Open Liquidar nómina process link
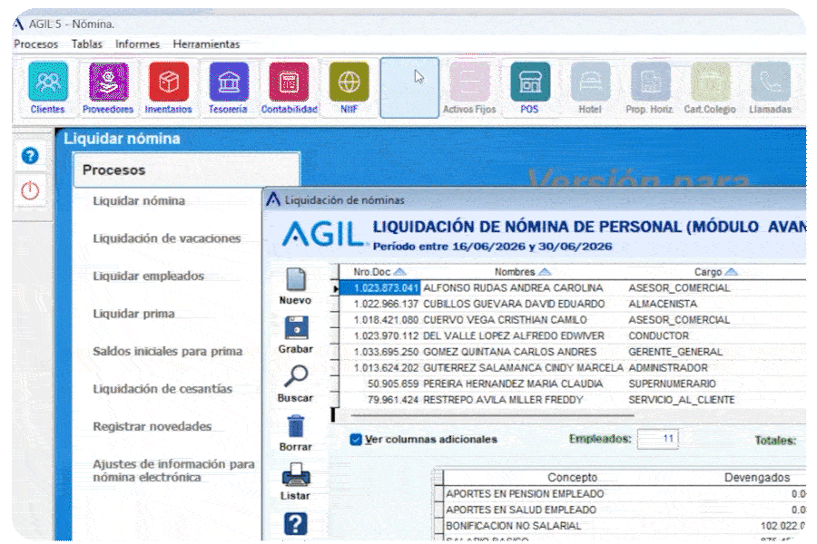 [x=139, y=201]
